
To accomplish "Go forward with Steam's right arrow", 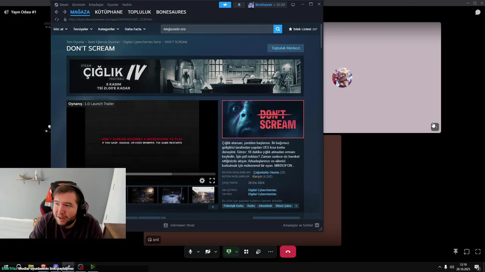I will point(64,12).
